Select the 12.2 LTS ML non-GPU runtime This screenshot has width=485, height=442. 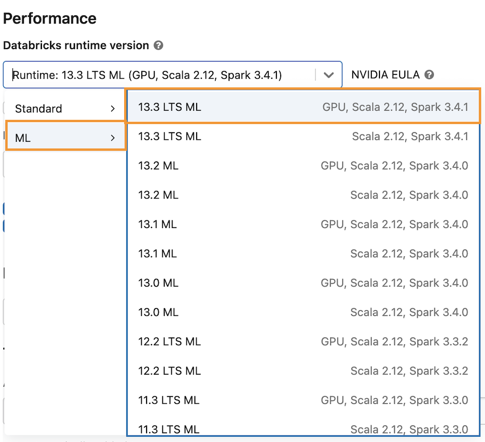303,370
